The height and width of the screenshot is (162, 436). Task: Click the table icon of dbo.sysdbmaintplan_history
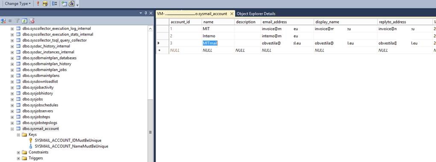tap(18, 64)
